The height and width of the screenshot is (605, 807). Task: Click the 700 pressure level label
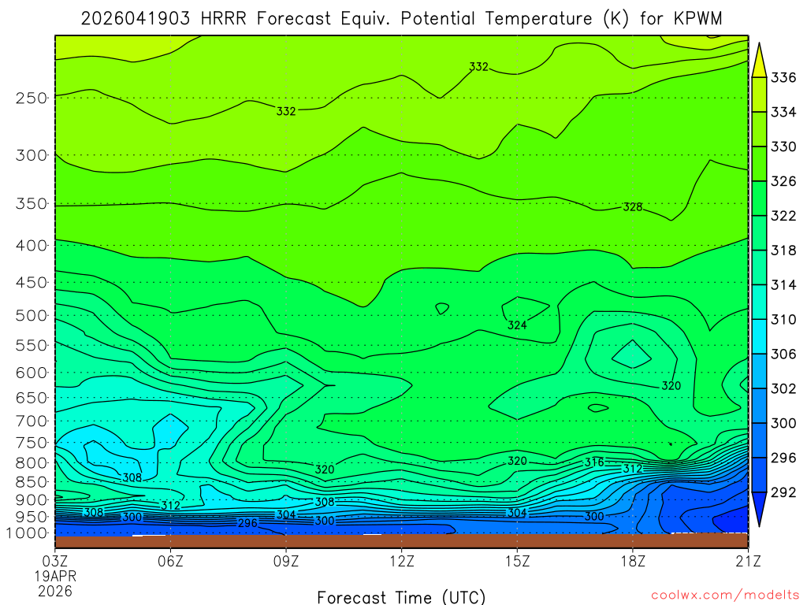tap(32, 421)
